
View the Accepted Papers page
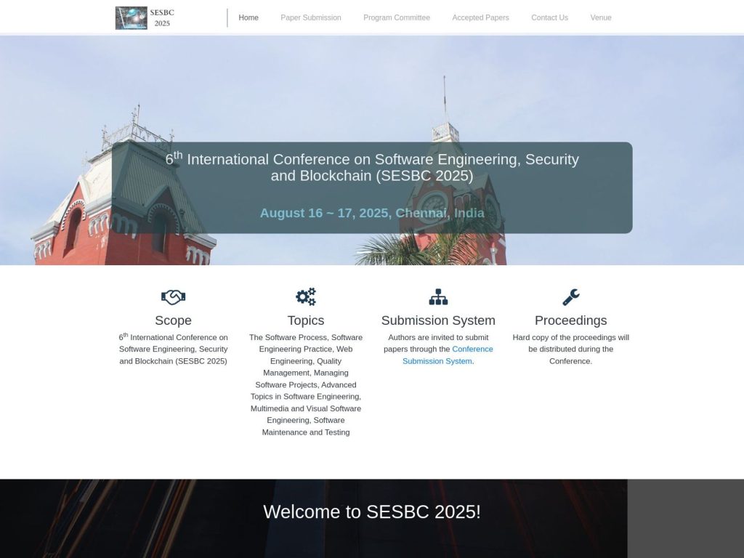coord(480,17)
